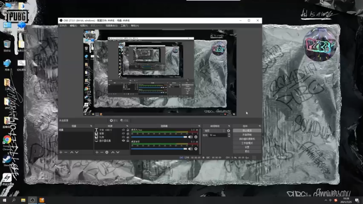
Task: Decrease transition duration with down stepper
Action: tap(229, 136)
